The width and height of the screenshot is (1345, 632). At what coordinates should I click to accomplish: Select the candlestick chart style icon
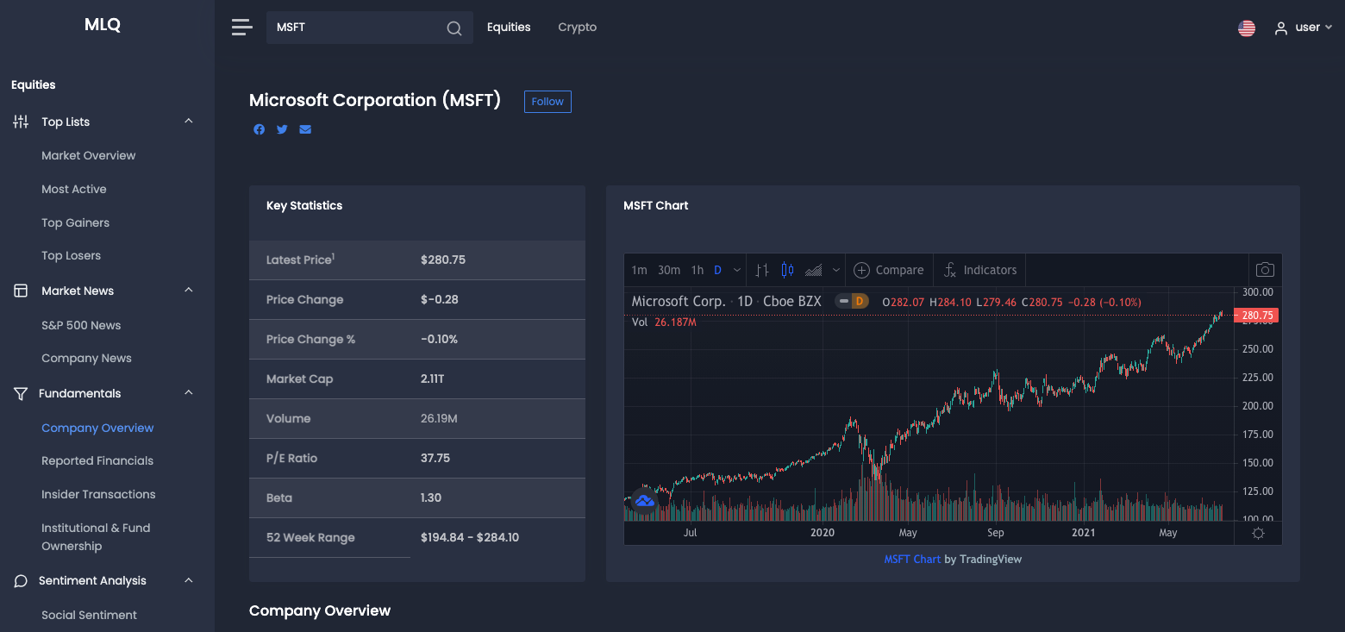click(787, 270)
